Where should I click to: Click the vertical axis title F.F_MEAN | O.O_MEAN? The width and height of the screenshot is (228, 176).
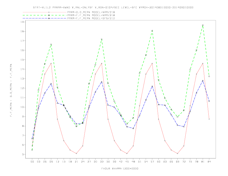pos(11,90)
